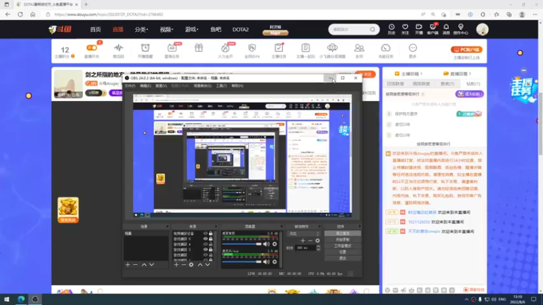Move selected source down in OBS
This screenshot has height=305, width=543.
click(x=208, y=264)
